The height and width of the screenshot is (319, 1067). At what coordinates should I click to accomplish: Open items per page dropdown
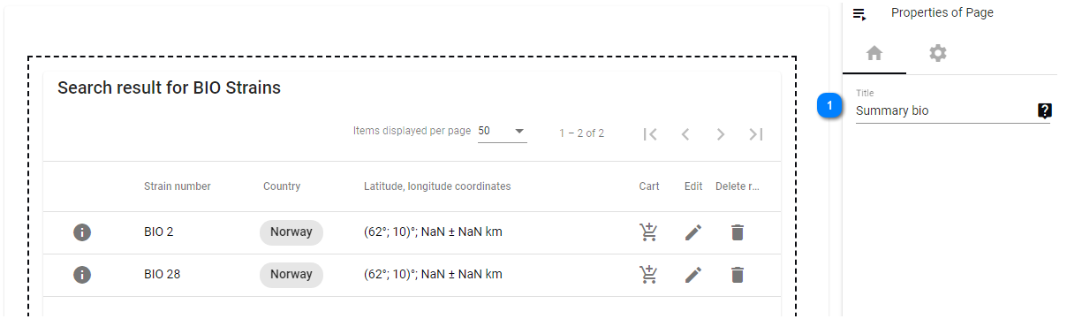click(x=502, y=131)
